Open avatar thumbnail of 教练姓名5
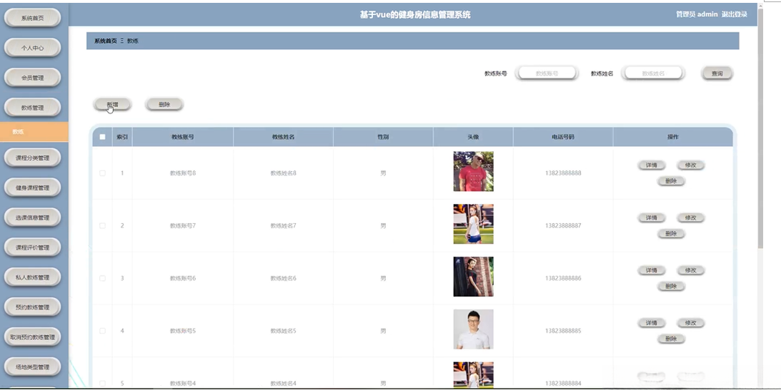This screenshot has height=390, width=781. pyautogui.click(x=473, y=329)
